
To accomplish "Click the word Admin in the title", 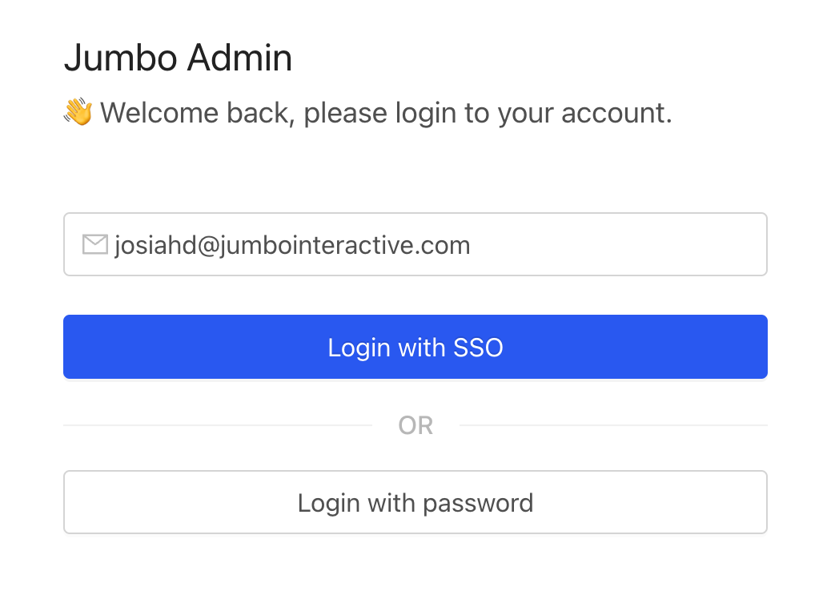I will click(x=239, y=58).
